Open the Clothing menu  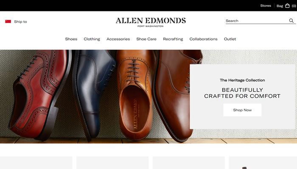coord(92,39)
